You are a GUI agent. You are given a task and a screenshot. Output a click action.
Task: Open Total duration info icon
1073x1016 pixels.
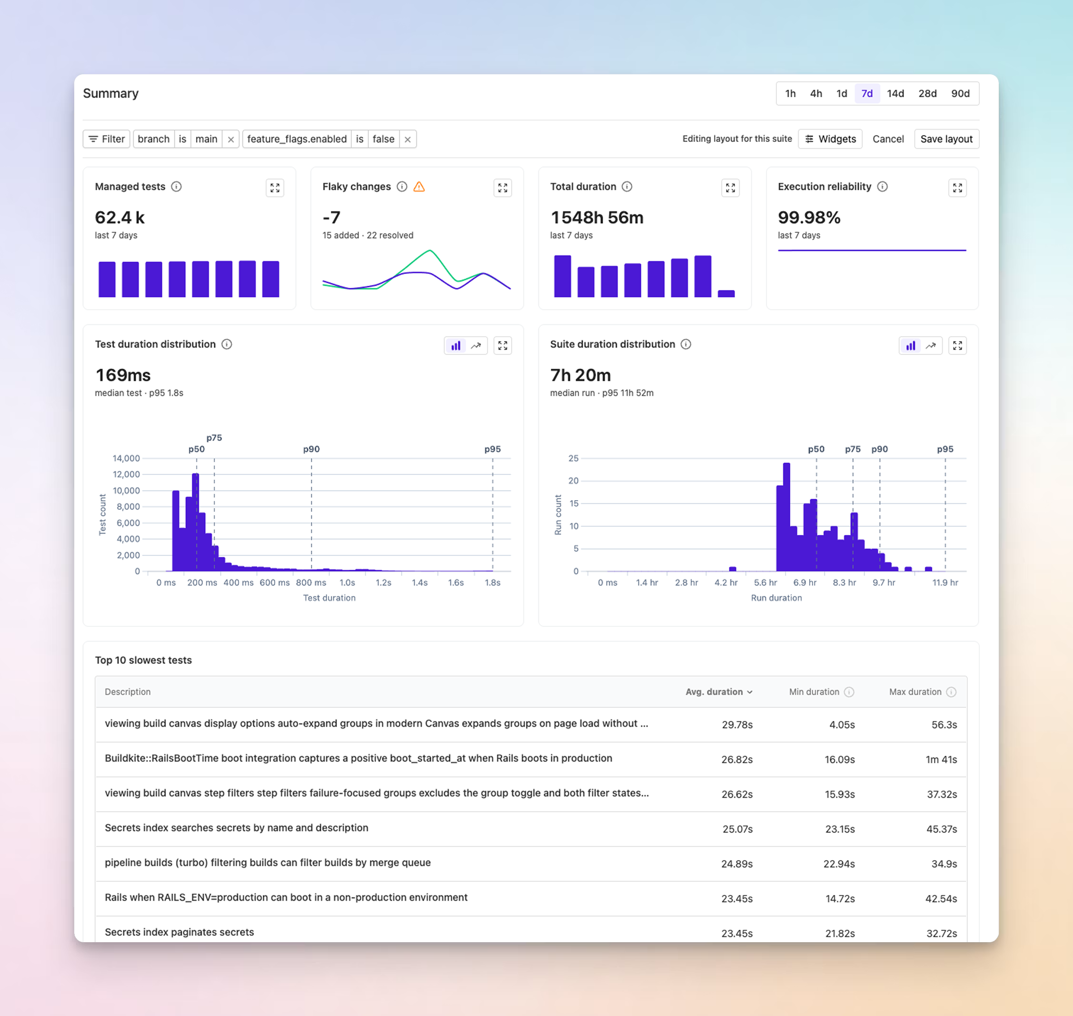click(x=627, y=186)
